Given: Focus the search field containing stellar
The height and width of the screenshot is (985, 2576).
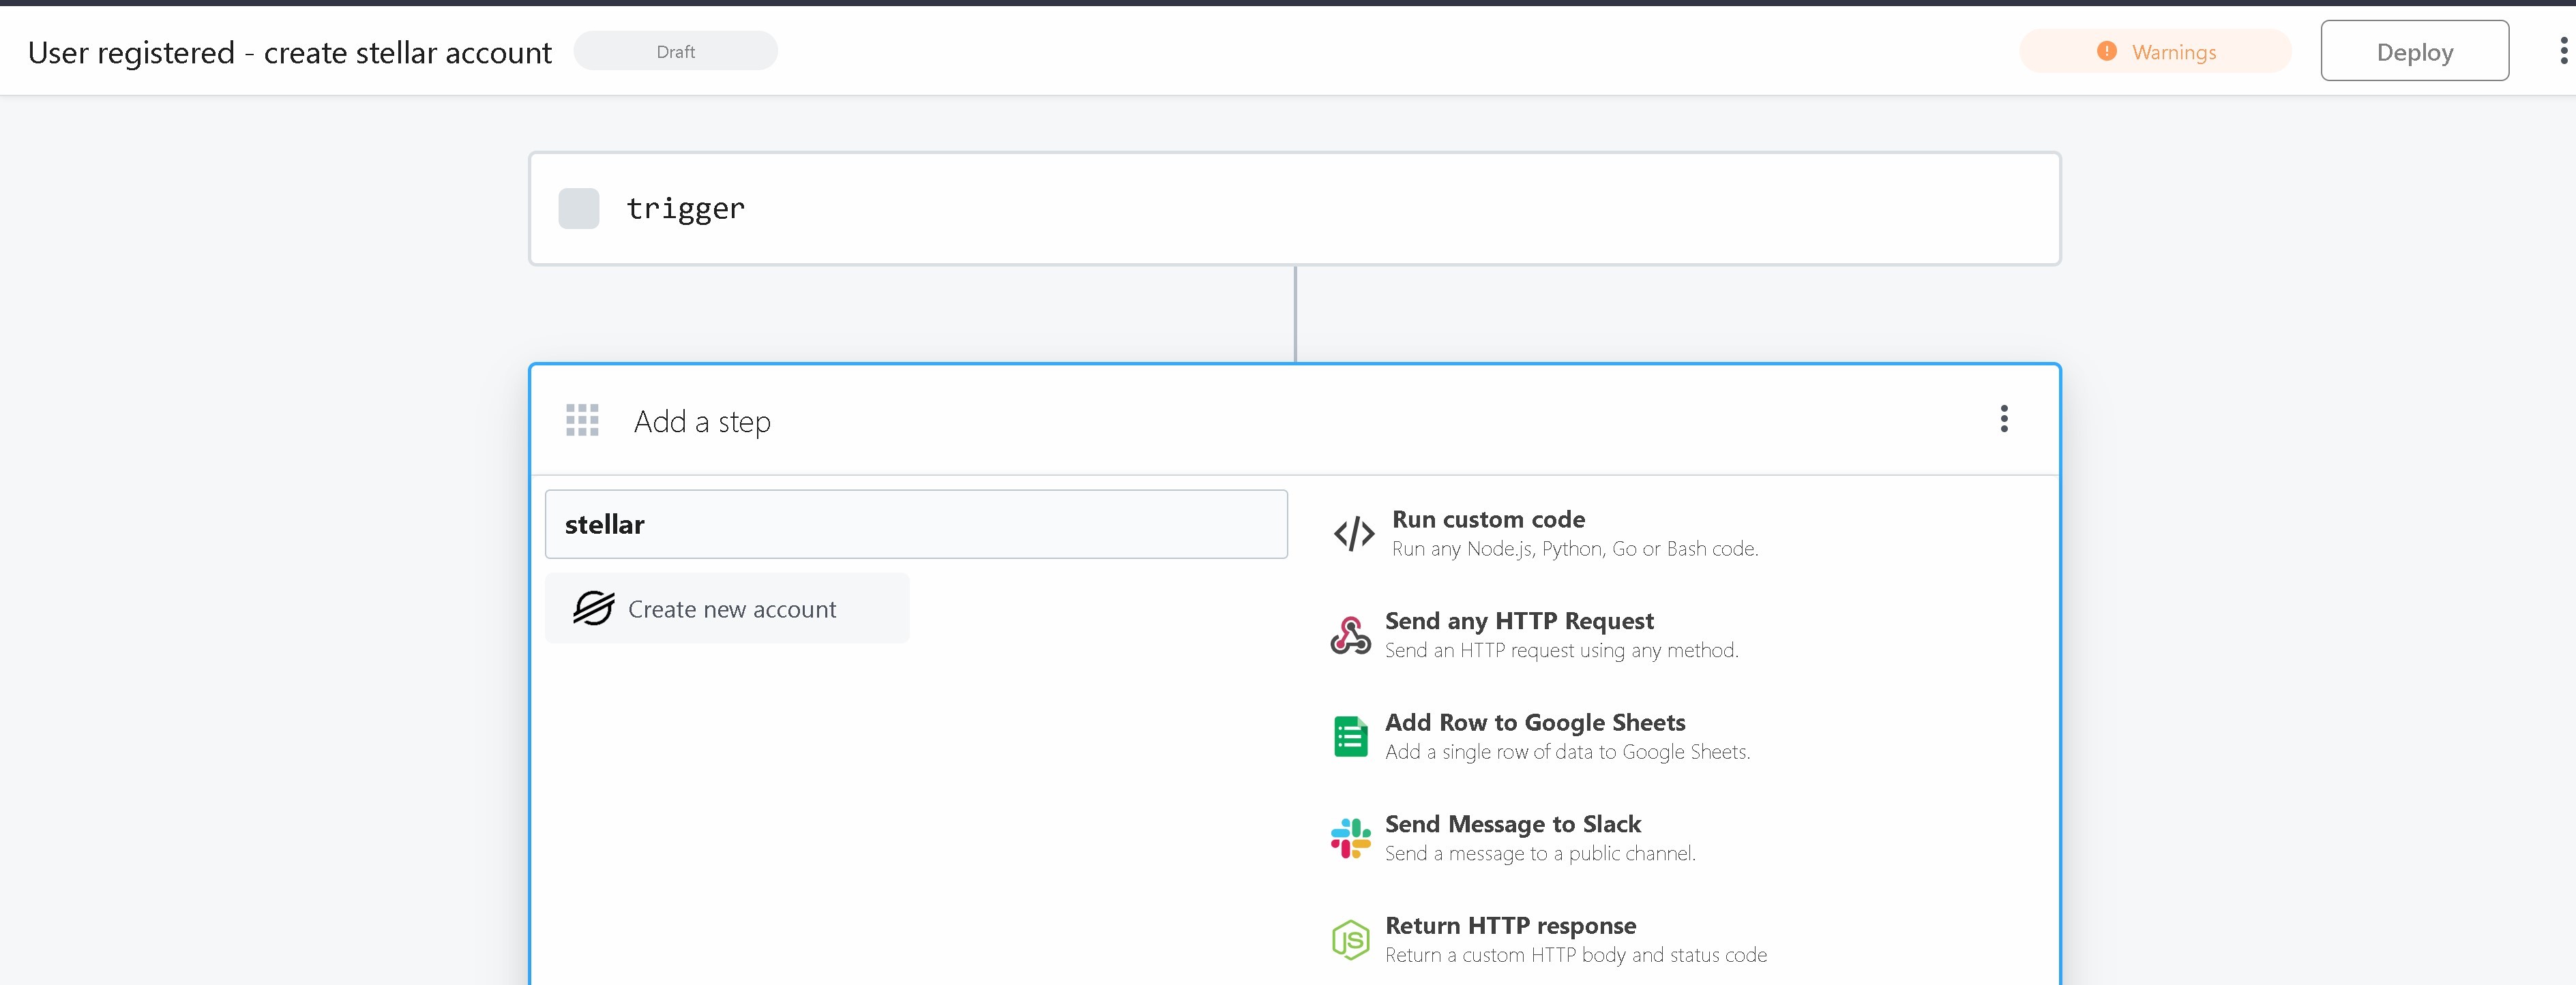Looking at the screenshot, I should (915, 524).
